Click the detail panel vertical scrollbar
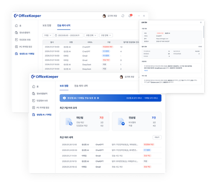Viewport: 208px width, 185px height. coord(203,32)
